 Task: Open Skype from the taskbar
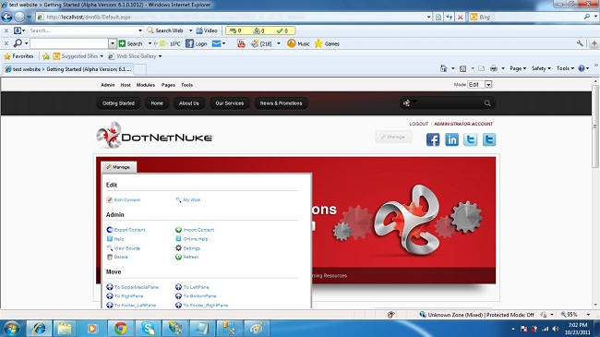click(x=148, y=329)
